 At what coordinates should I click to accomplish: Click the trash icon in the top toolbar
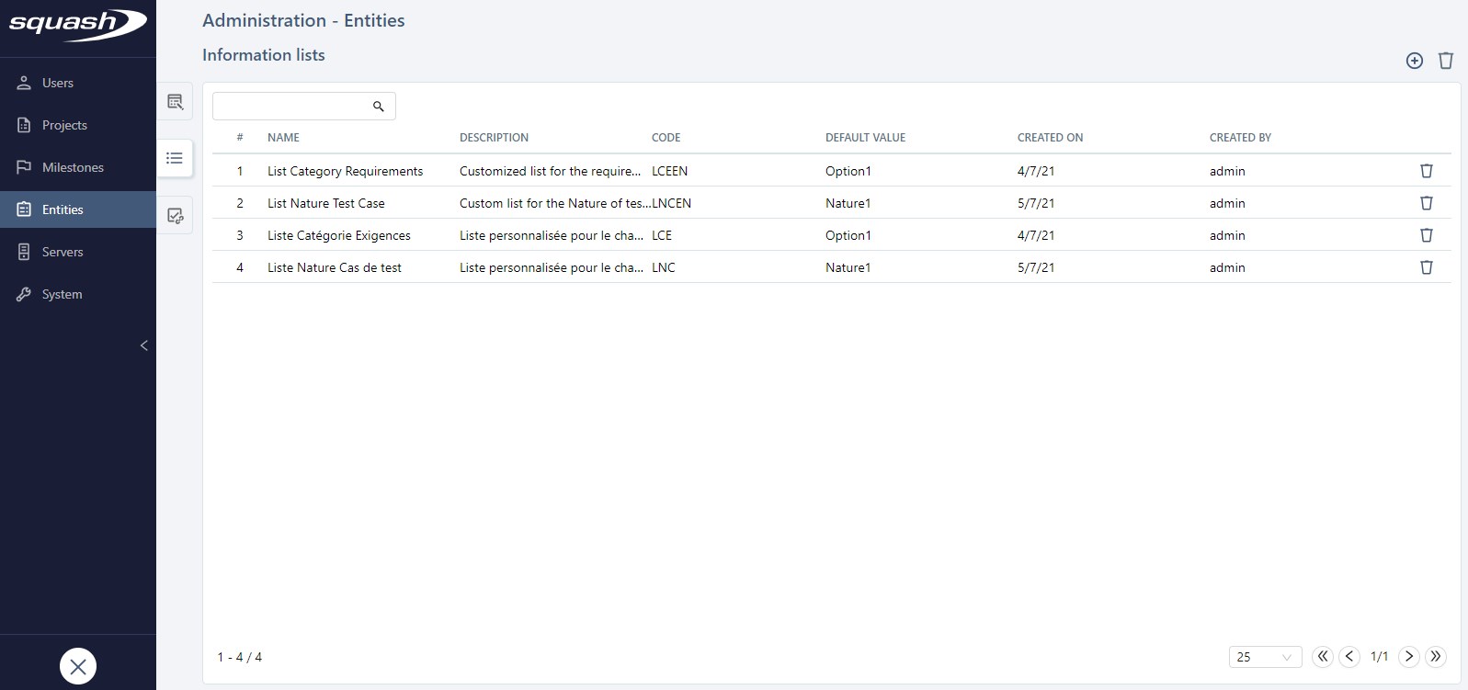pyautogui.click(x=1446, y=61)
